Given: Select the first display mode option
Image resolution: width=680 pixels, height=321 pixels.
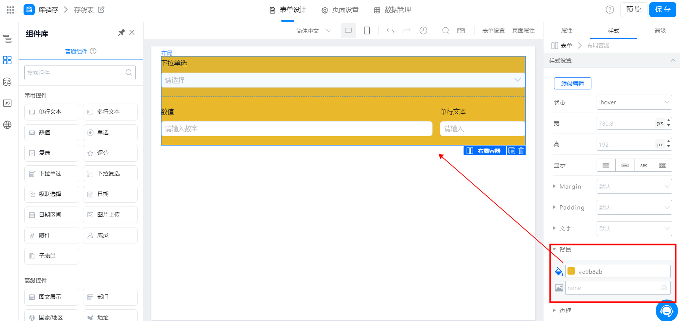Looking at the screenshot, I should (x=606, y=165).
